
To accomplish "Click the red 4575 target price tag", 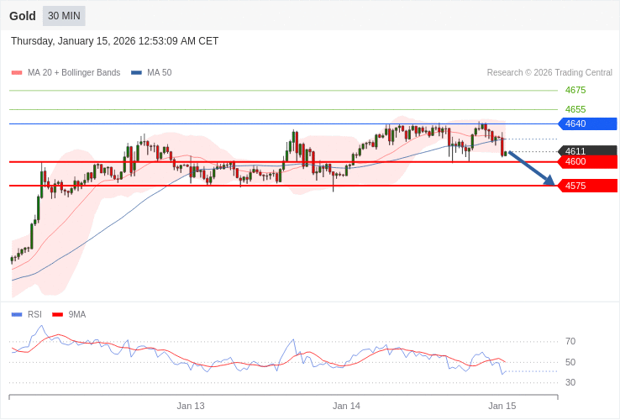I will [587, 186].
